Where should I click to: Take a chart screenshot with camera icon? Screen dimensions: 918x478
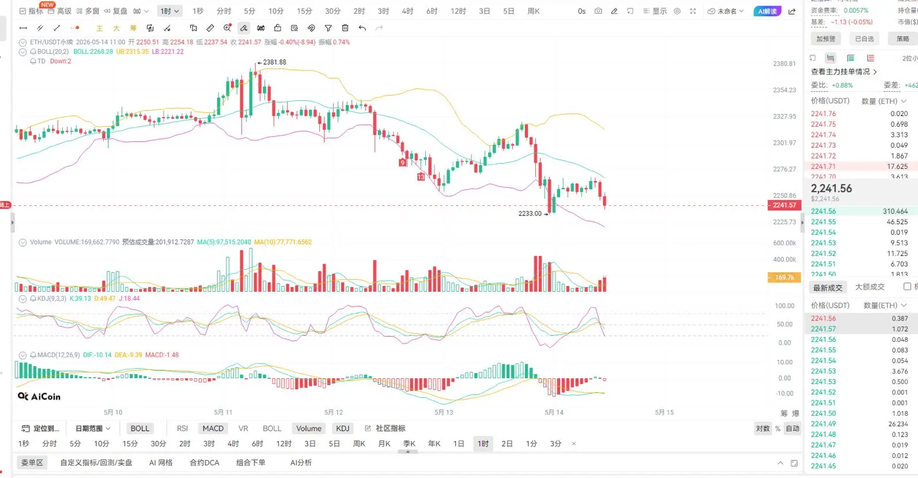(598, 11)
